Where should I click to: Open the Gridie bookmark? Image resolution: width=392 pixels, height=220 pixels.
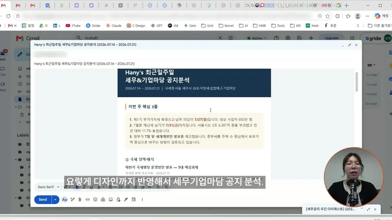point(93,25)
